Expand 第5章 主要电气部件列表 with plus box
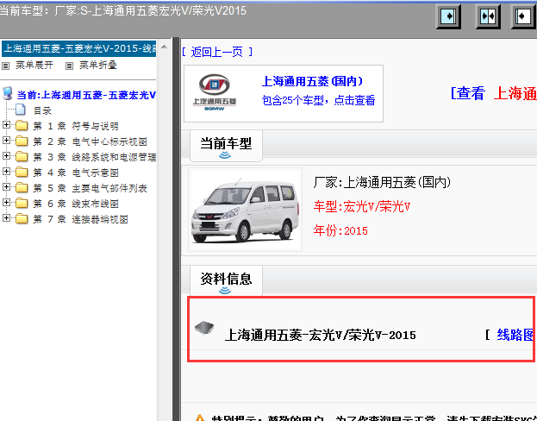The height and width of the screenshot is (421, 537). pyautogui.click(x=6, y=187)
